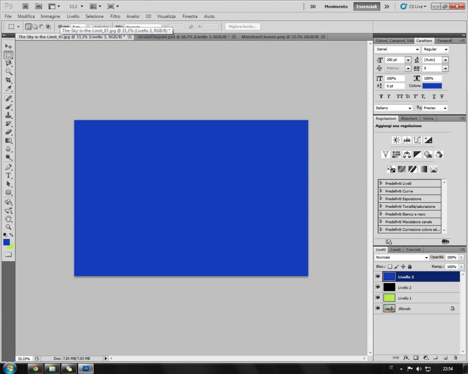Viewport: 468px width, 374px height.
Task: Click the Movimento workspace button
Action: pos(336,7)
